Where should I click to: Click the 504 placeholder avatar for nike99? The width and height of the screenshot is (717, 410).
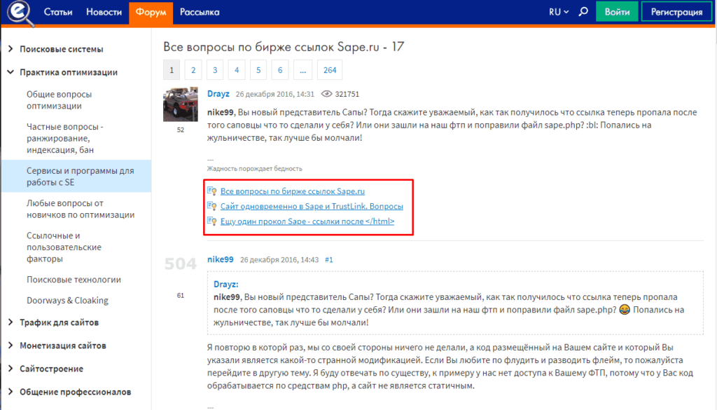tap(181, 264)
